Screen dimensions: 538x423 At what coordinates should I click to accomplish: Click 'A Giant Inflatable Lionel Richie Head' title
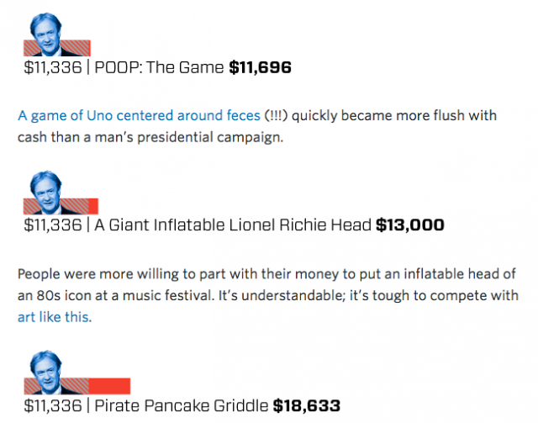tap(233, 225)
